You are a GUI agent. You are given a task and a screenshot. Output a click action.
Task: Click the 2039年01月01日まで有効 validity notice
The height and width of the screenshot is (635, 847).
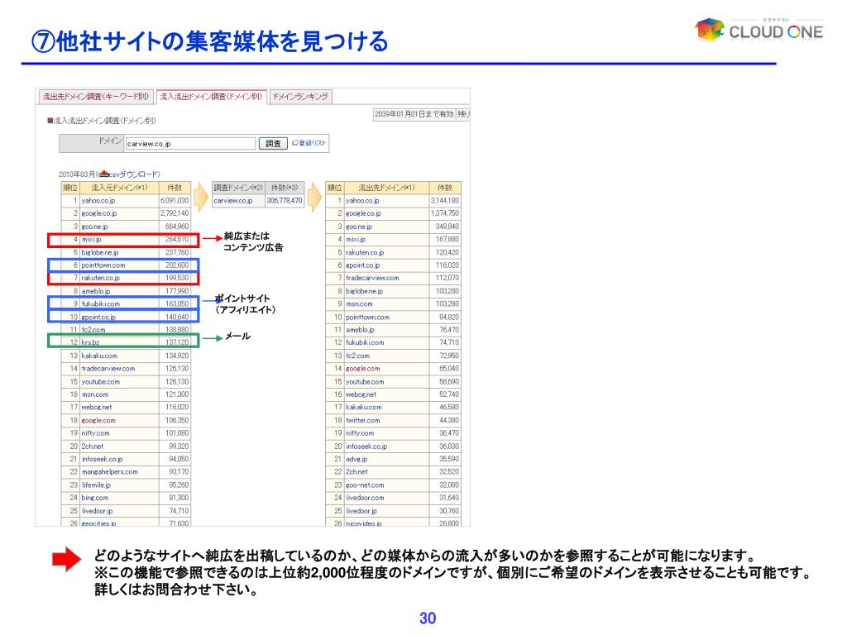coord(414,114)
